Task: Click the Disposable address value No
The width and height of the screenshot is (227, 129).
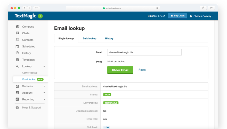Action: [x=105, y=111]
